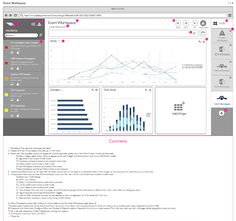The width and height of the screenshot is (236, 221).
Task: Click the Share workspace icon
Action: (x=186, y=23)
